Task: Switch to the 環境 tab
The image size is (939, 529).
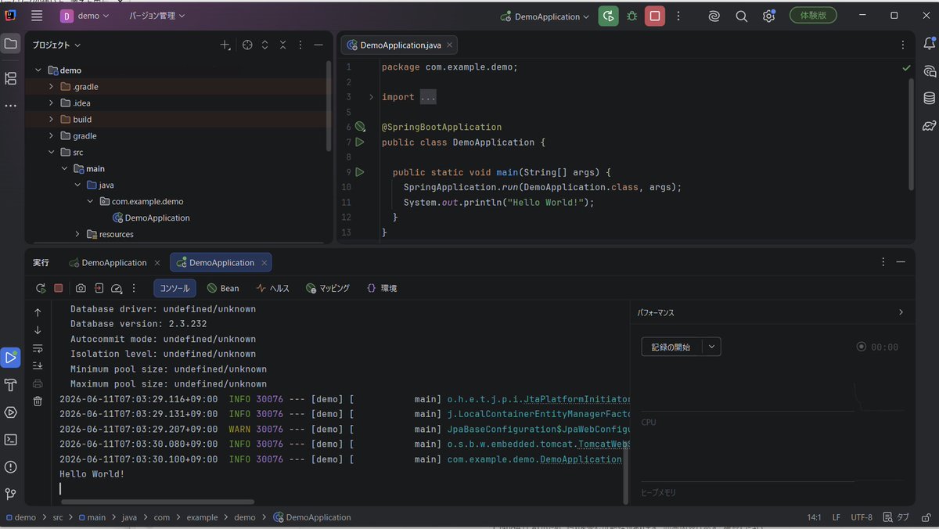Action: point(381,288)
